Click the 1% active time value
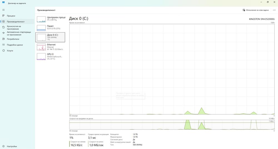This screenshot has height=149, width=278. coord(71,138)
